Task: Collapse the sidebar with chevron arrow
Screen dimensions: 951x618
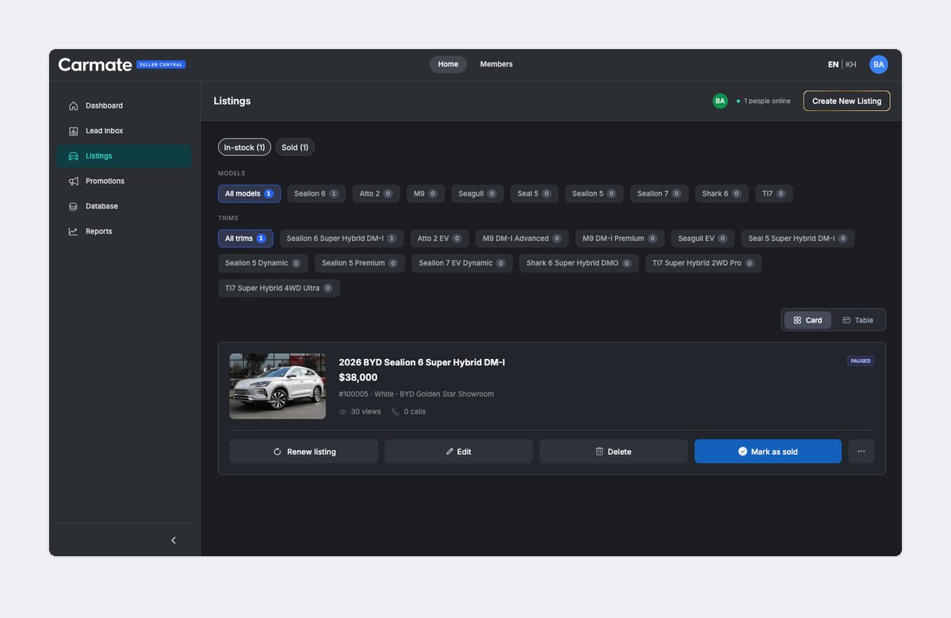Action: (174, 540)
